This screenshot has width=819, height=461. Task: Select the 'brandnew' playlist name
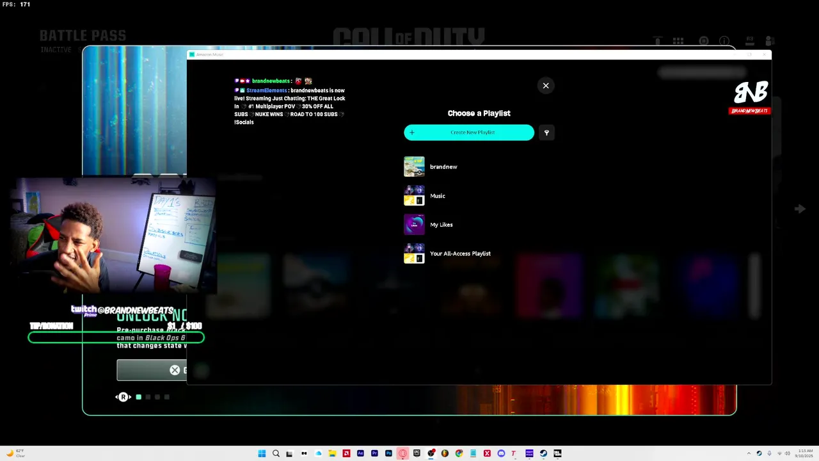443,166
